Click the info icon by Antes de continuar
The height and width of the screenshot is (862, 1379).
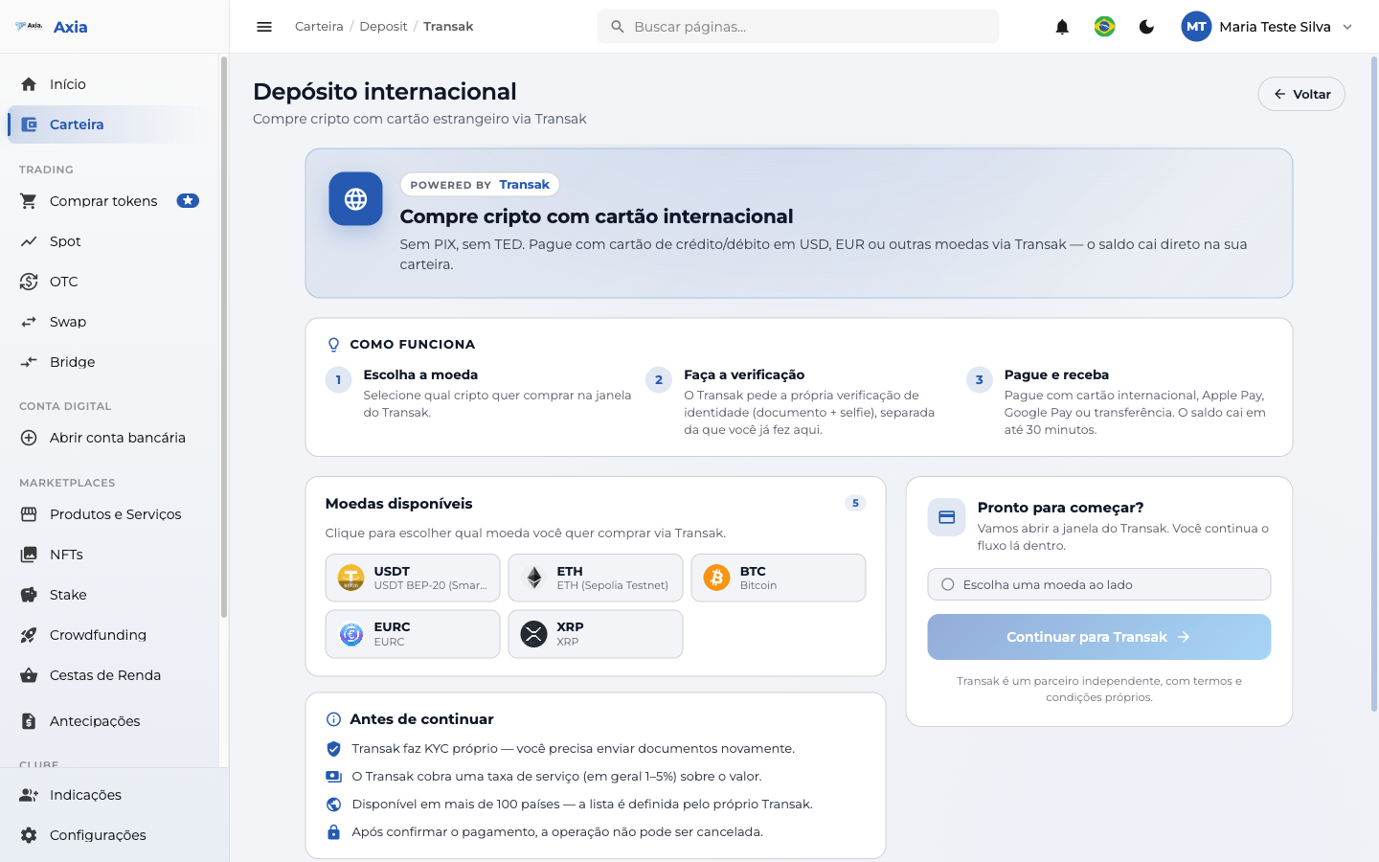(x=333, y=719)
